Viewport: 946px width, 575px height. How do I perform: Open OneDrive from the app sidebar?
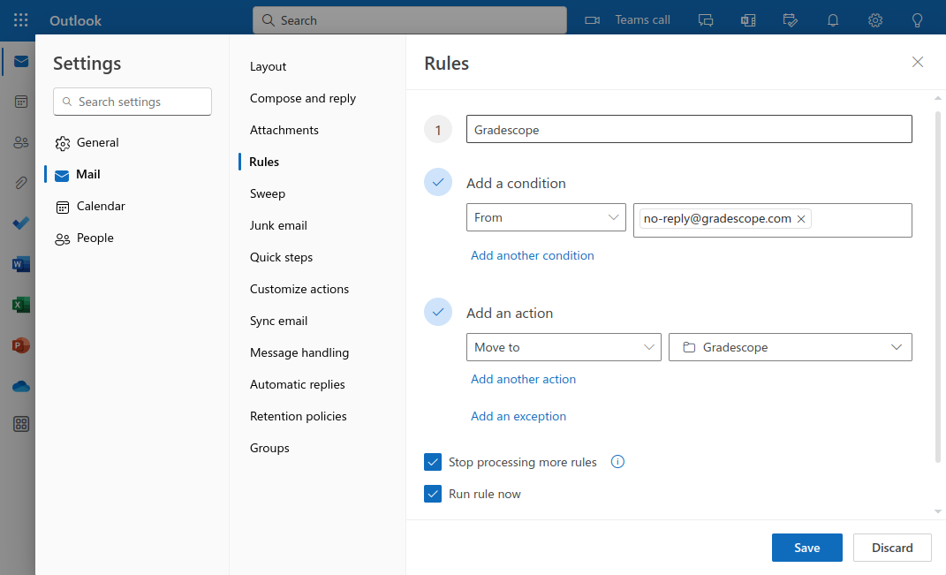click(21, 386)
